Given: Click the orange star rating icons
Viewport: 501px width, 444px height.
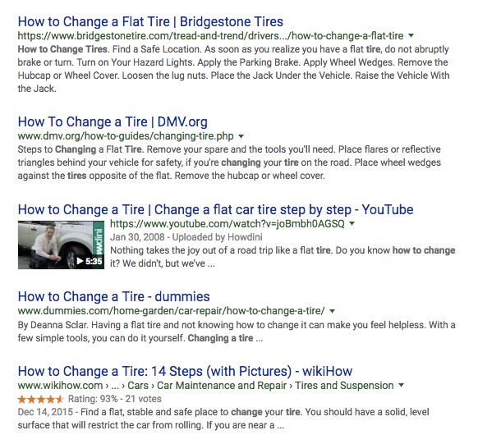Looking at the screenshot, I should pos(41,399).
